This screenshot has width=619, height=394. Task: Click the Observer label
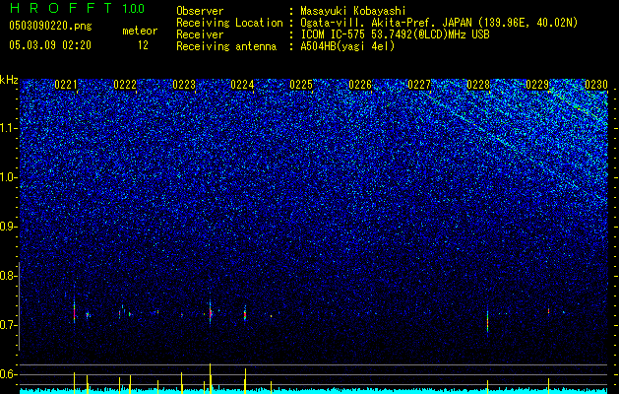tap(200, 11)
